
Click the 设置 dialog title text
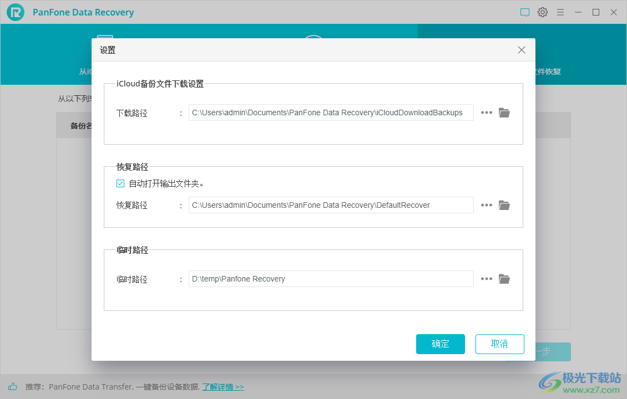(x=108, y=50)
